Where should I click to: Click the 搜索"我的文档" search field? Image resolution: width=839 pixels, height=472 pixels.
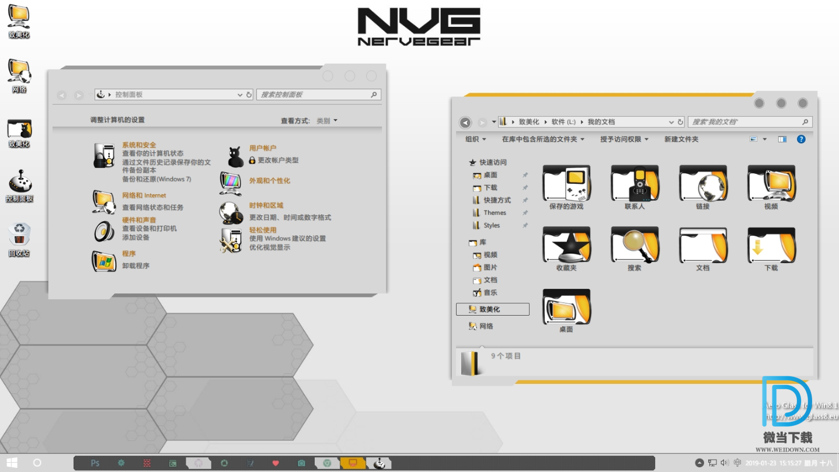click(x=750, y=122)
